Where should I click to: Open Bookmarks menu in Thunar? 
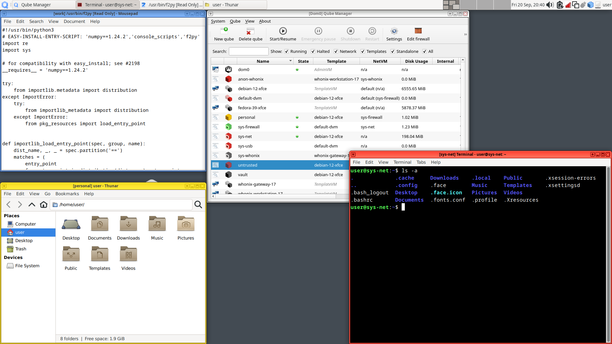point(67,194)
